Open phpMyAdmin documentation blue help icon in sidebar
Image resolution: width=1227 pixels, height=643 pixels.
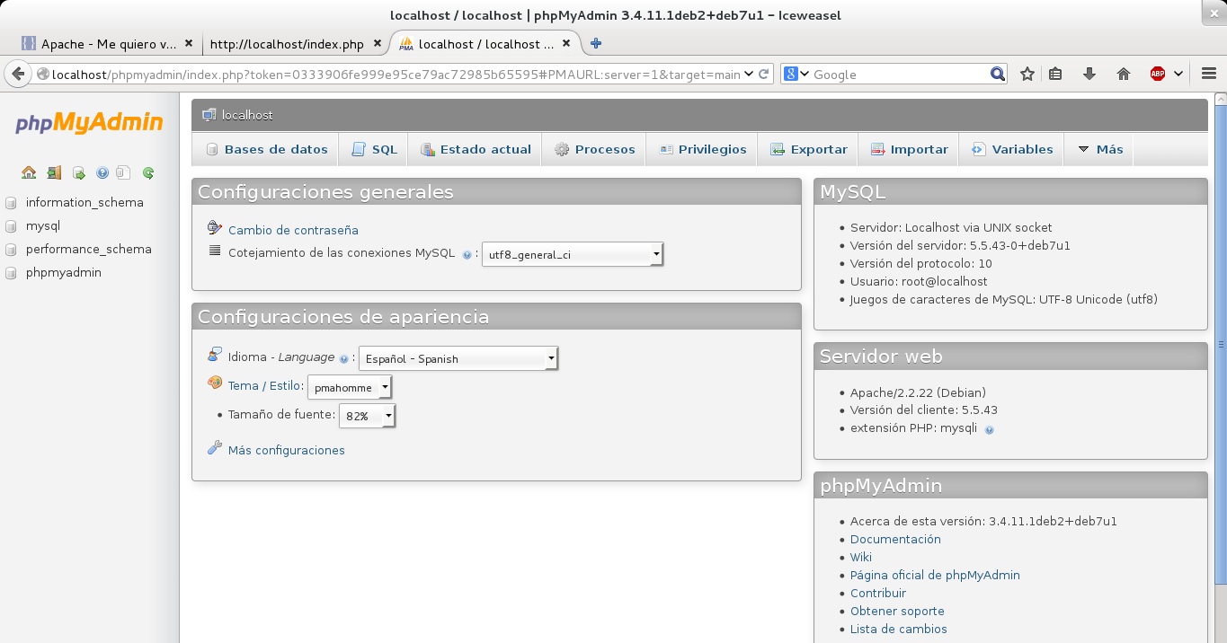102,173
